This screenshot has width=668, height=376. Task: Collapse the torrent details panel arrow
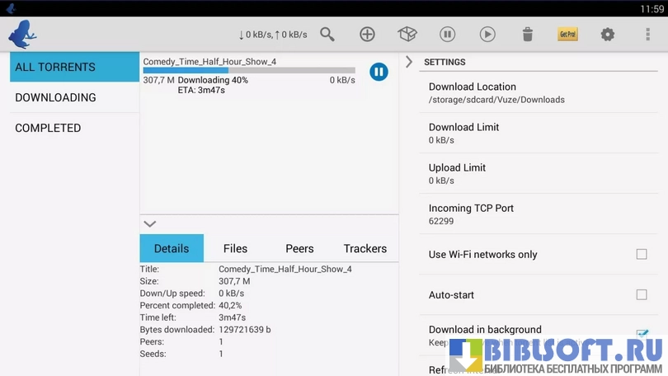[149, 223]
